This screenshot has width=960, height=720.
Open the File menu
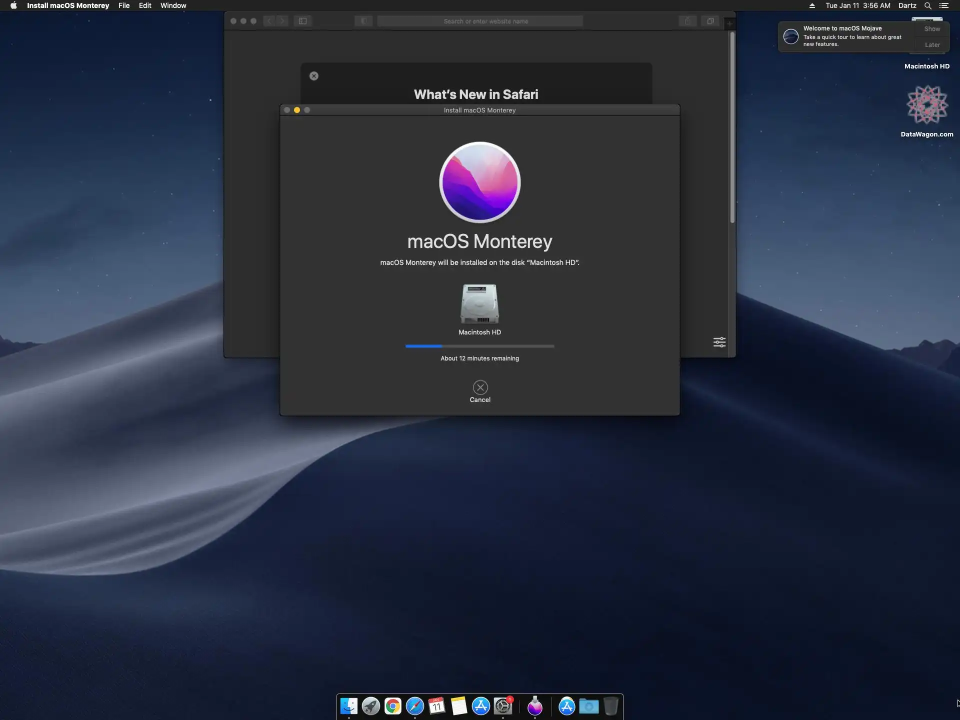click(123, 5)
